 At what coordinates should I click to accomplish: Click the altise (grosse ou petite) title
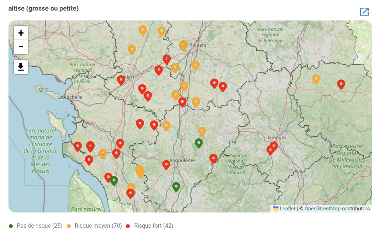click(43, 8)
